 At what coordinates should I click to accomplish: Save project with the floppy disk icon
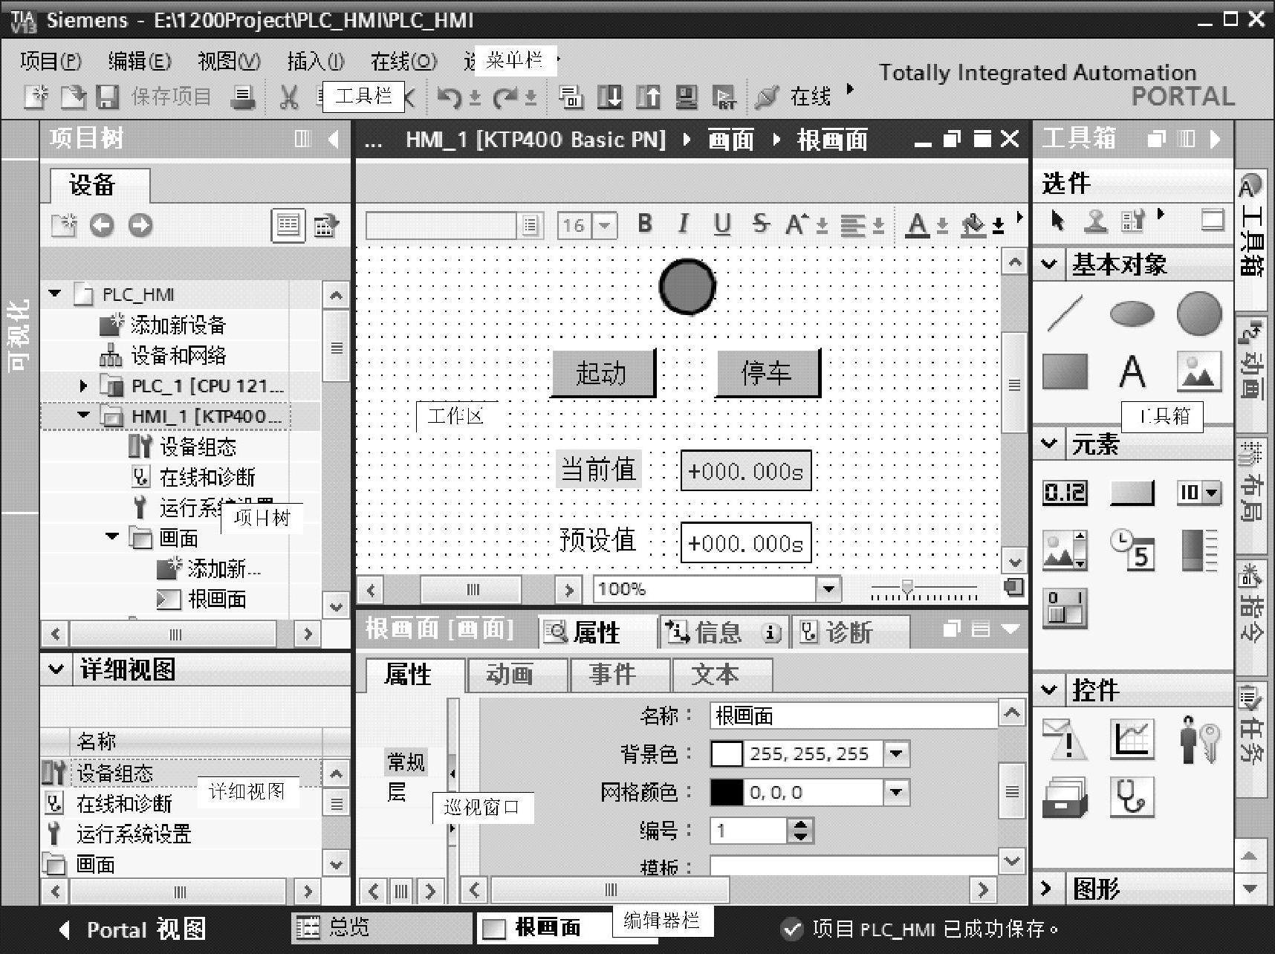108,97
